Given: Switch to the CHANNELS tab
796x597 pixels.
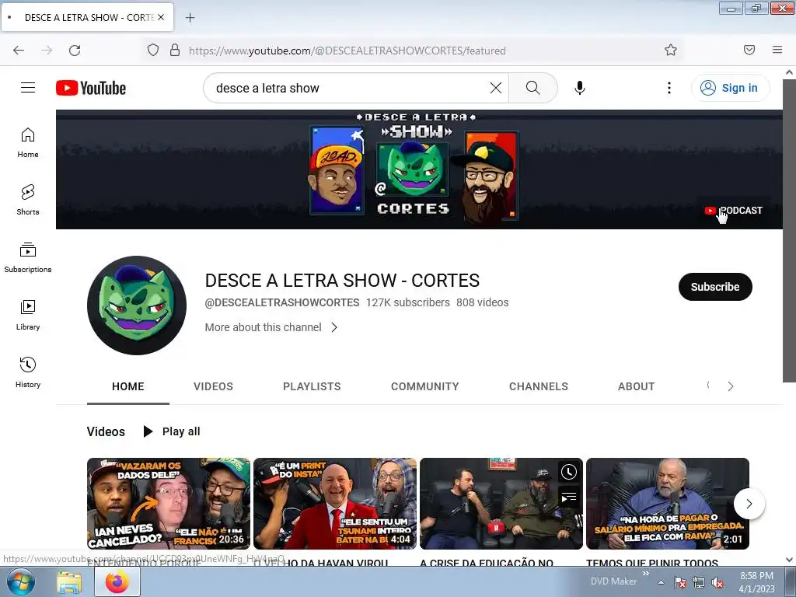Looking at the screenshot, I should (x=539, y=386).
